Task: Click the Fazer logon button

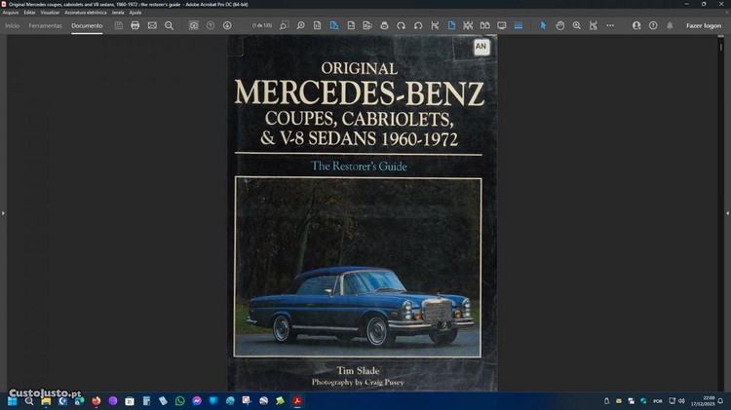Action: point(704,25)
